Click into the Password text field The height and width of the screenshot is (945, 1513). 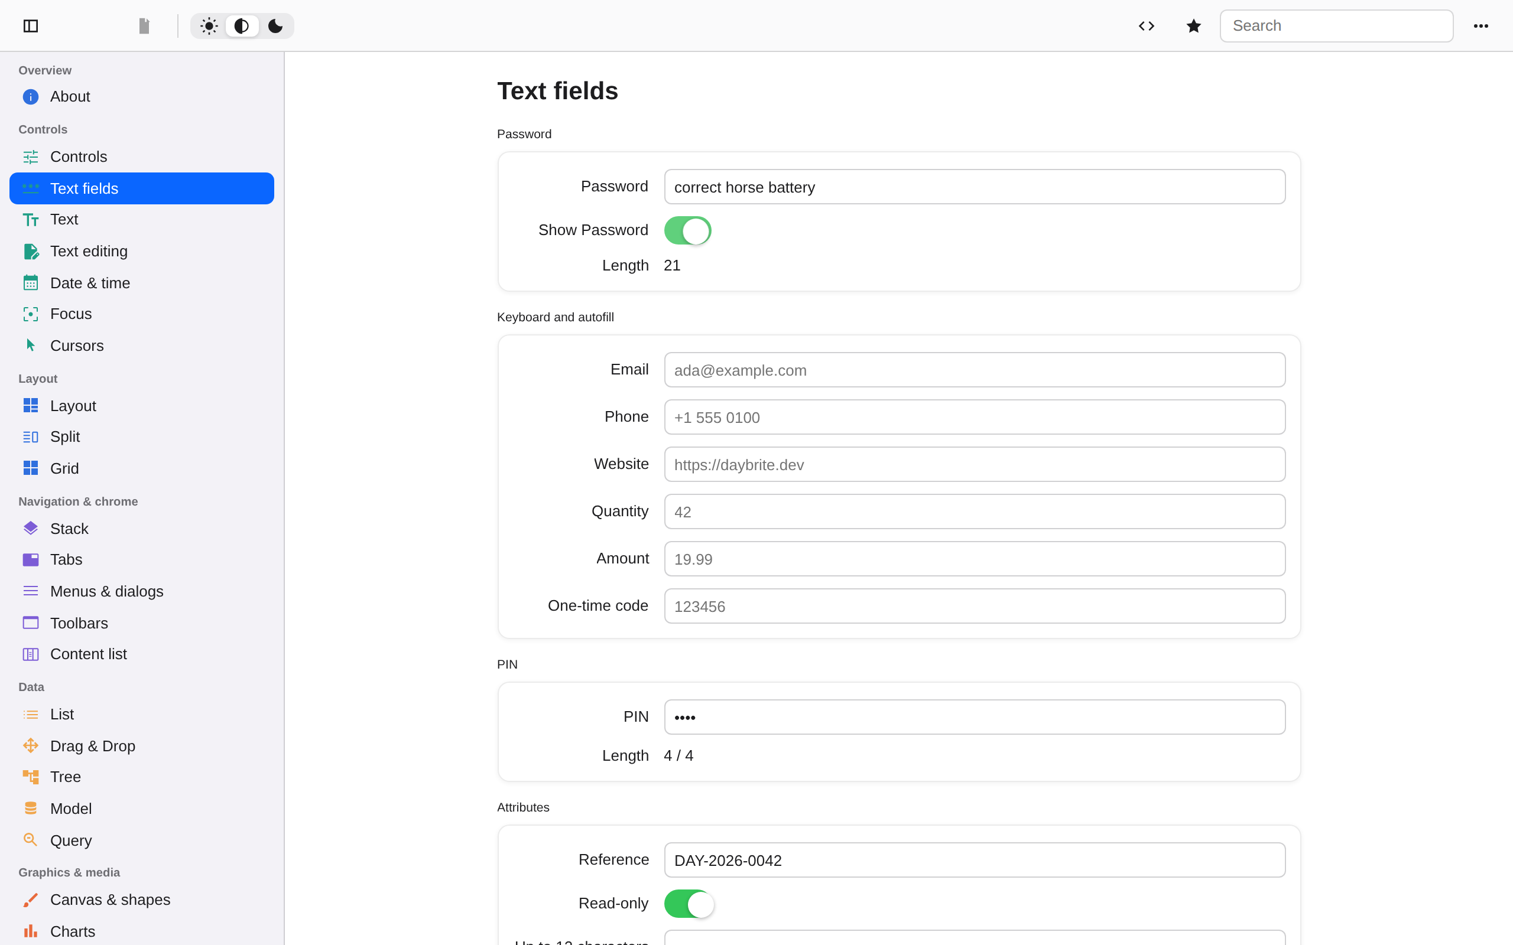975,187
